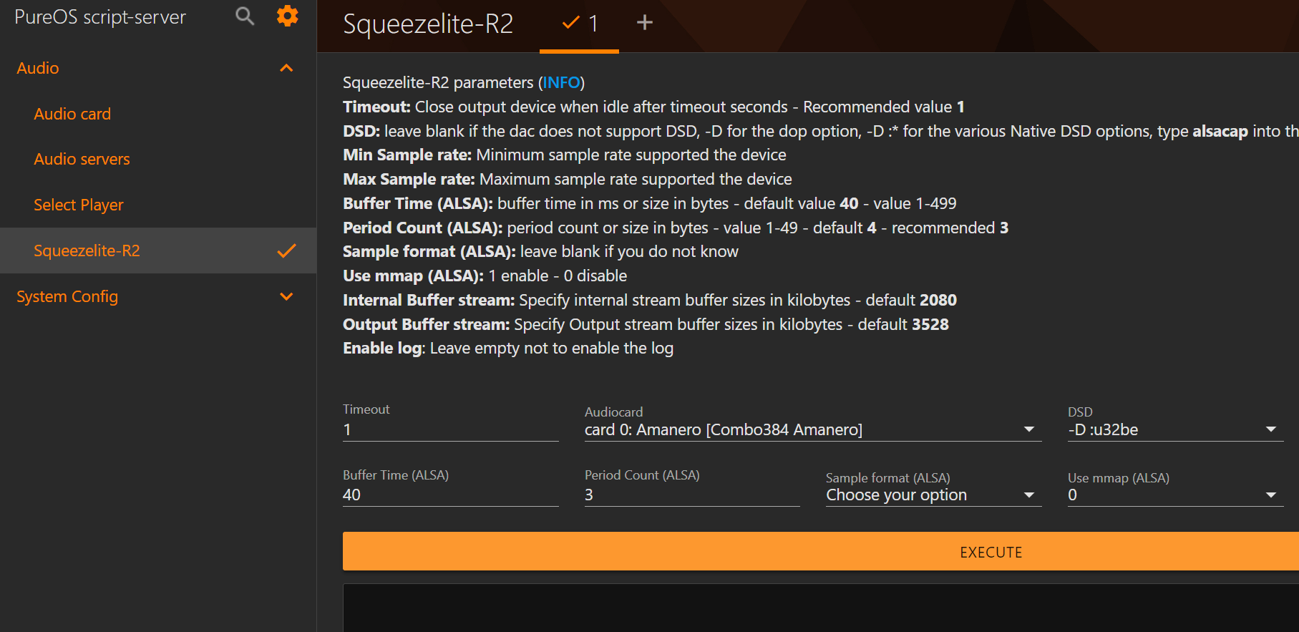Screen dimensions: 1299x632
Task: Click PureOS script-server title
Action: coord(100,17)
